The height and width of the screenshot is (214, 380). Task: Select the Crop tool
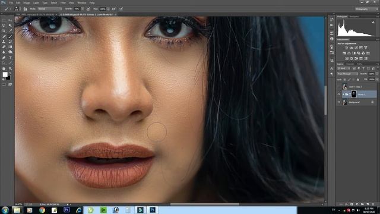(4, 31)
